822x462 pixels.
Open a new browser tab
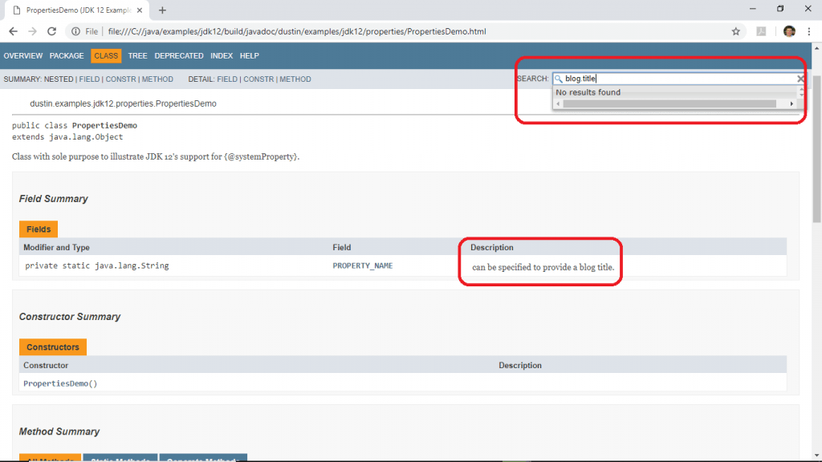[162, 10]
